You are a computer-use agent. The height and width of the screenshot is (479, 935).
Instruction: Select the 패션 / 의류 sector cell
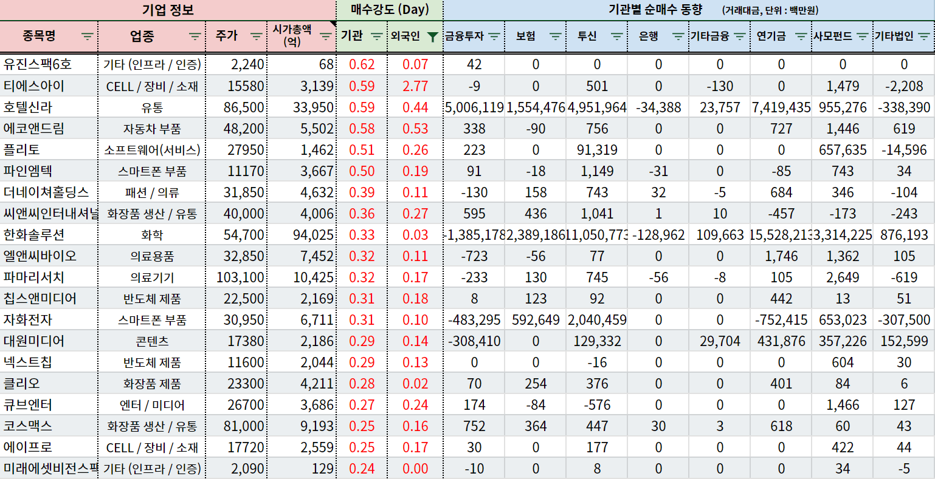tap(152, 192)
